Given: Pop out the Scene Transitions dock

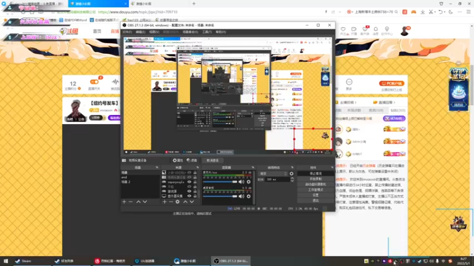Looking at the screenshot, I should pos(292,167).
